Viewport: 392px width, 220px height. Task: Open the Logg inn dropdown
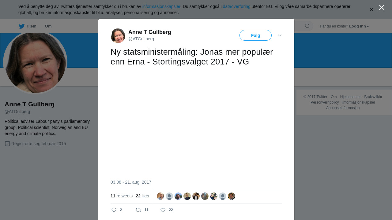point(359,26)
